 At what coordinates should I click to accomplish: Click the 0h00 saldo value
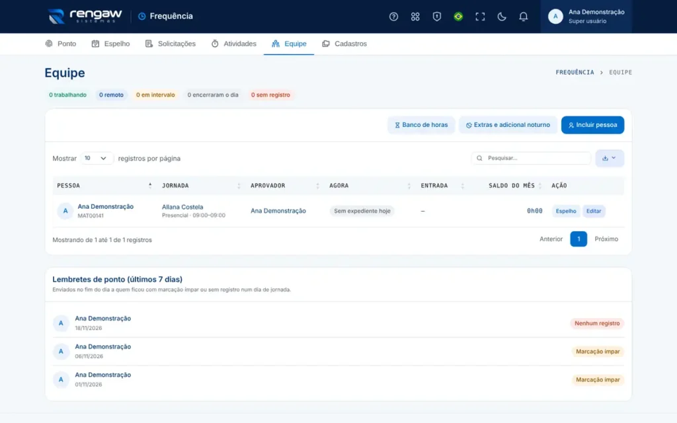534,211
